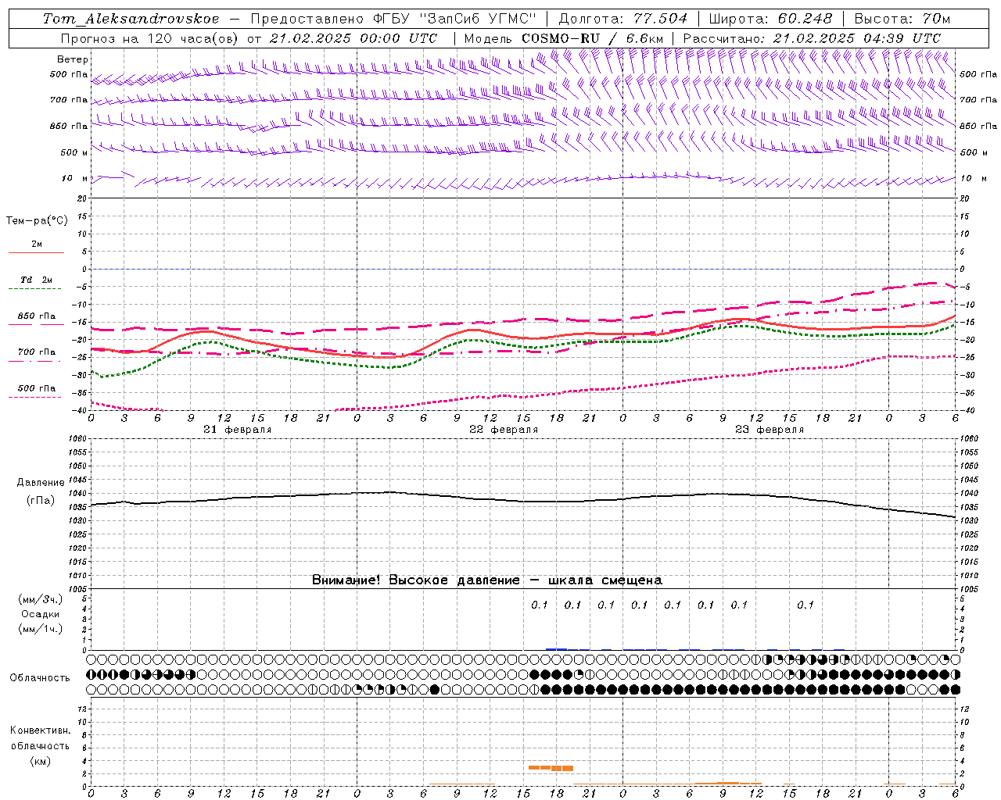
Task: Click the date label 21 февраля
Action: [x=238, y=430]
